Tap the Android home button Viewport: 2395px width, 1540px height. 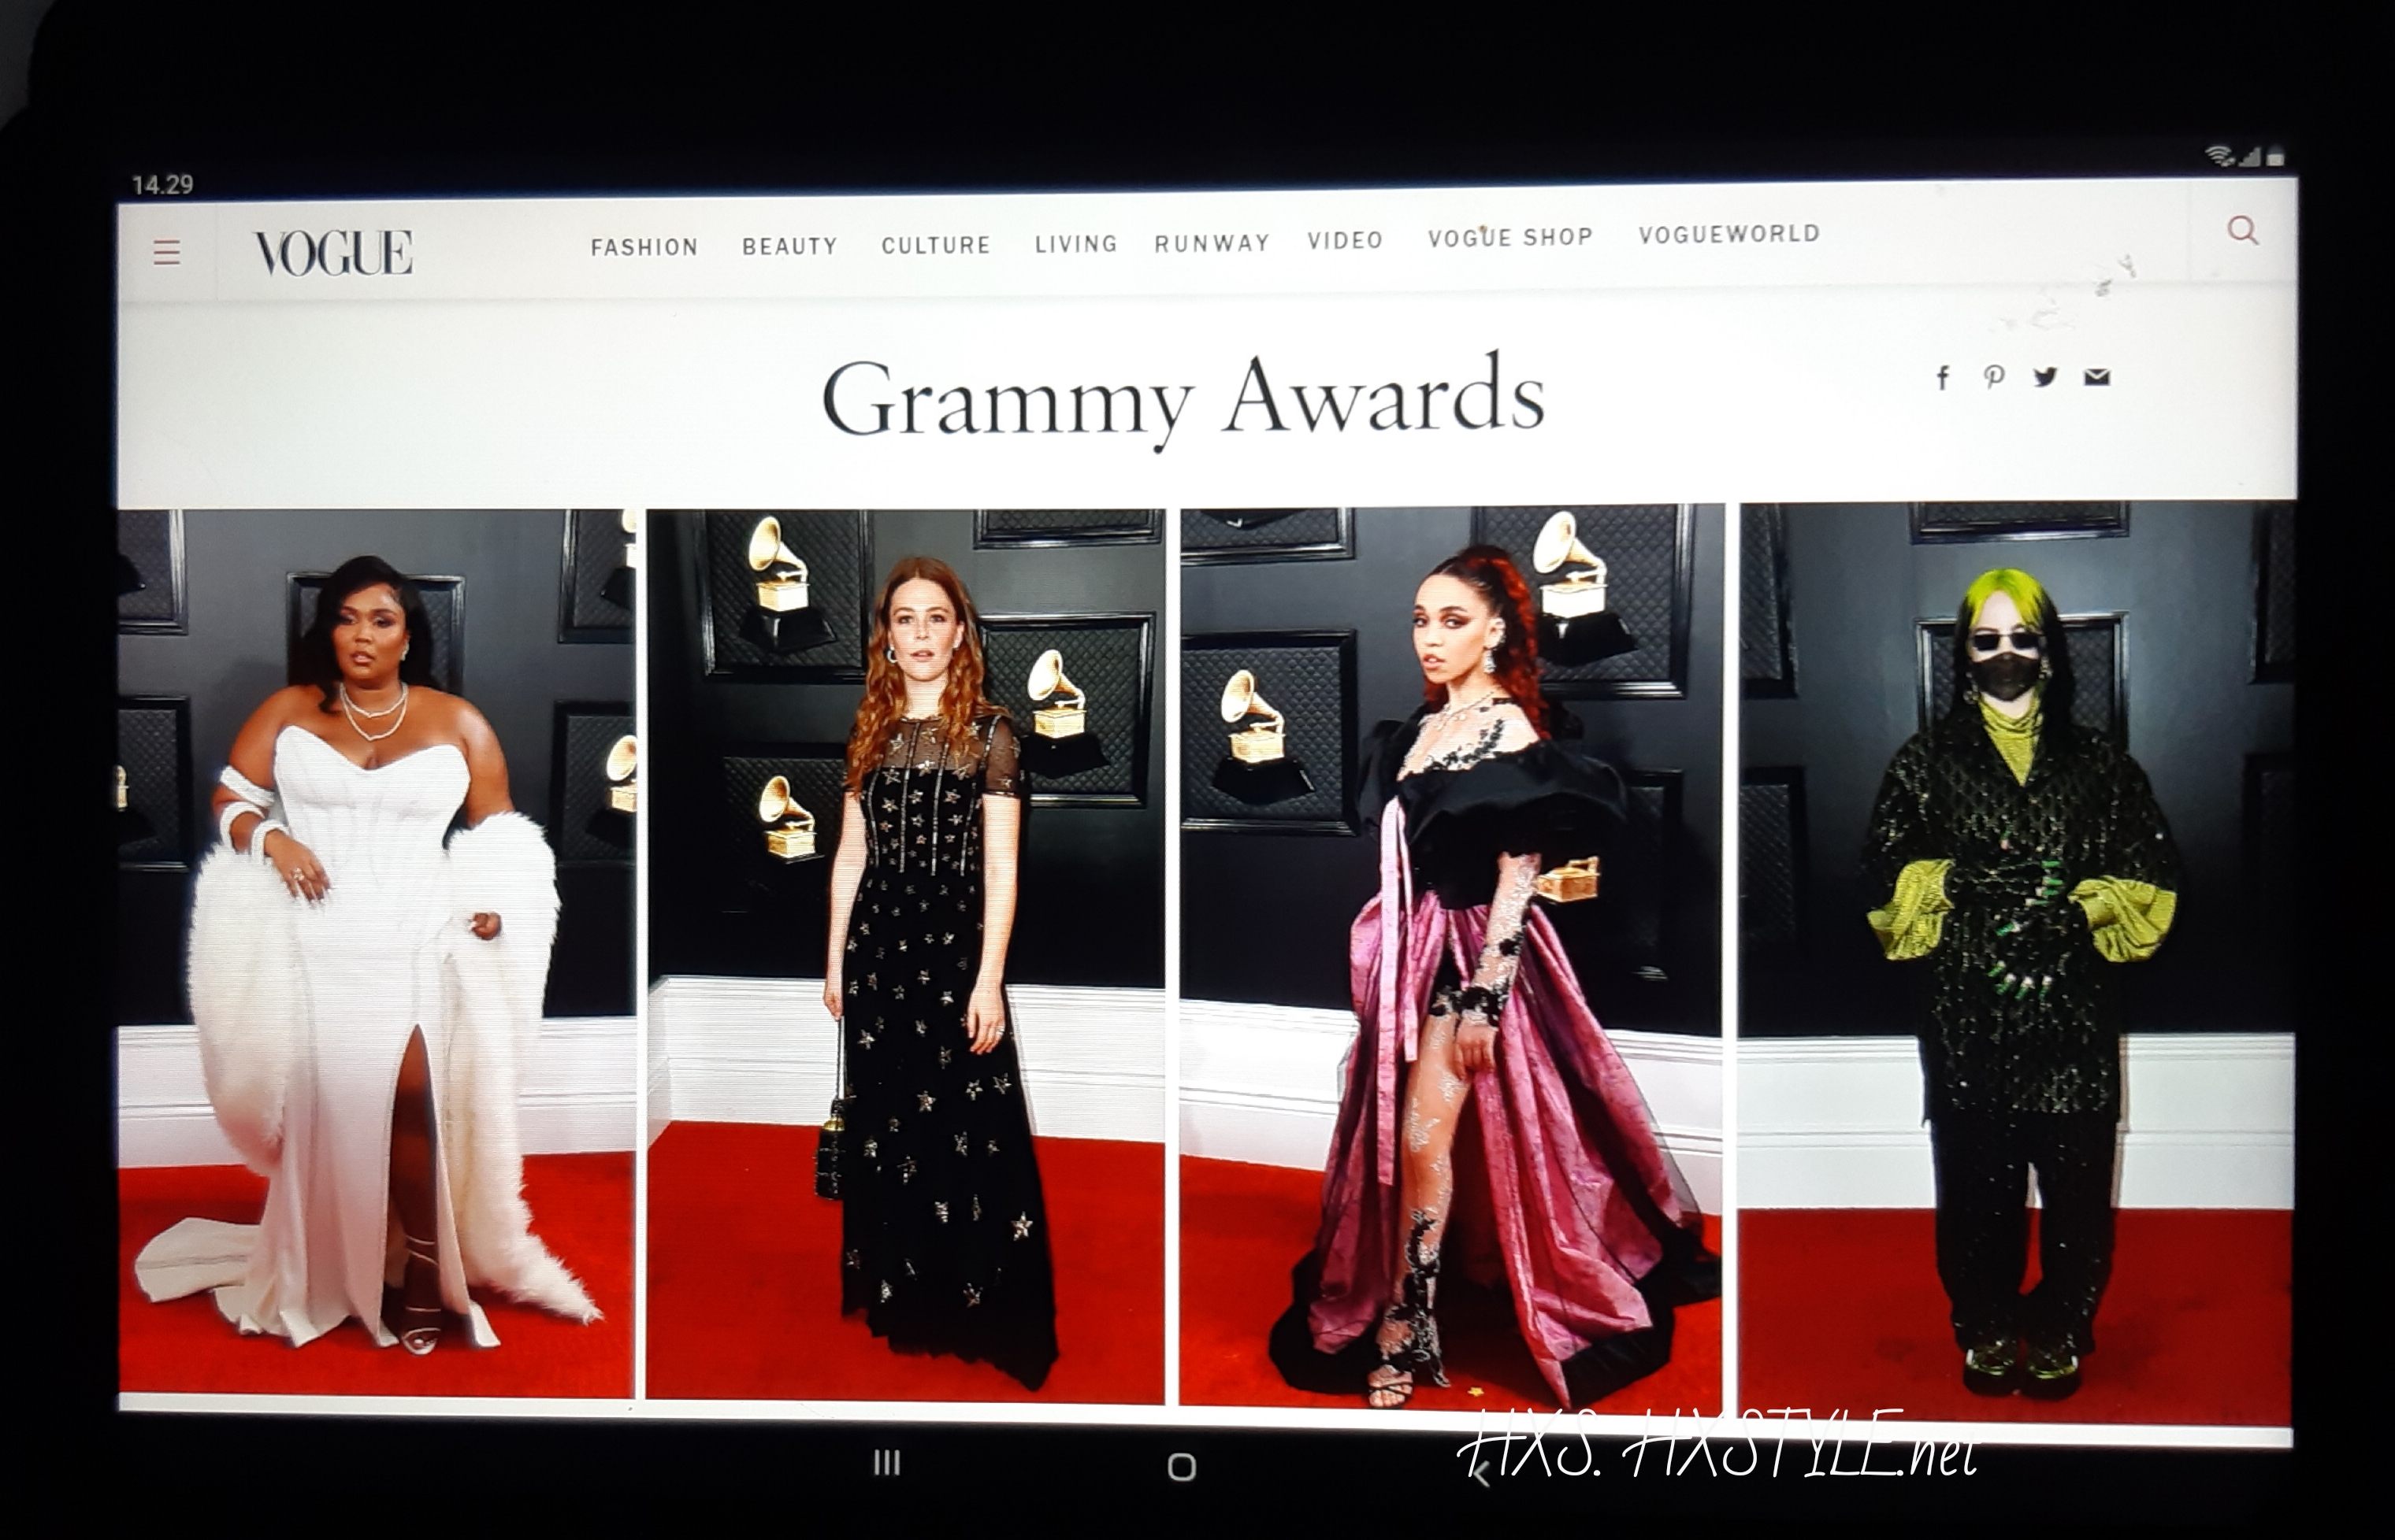point(1182,1467)
